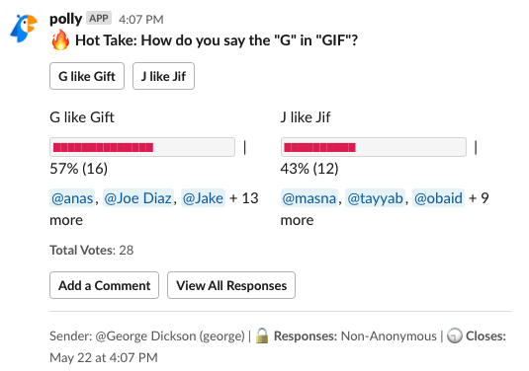
Task: Click the fire emoji in poll title
Action: pos(60,39)
